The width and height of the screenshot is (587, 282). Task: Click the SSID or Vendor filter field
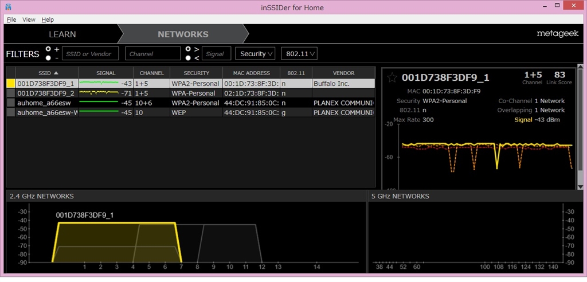click(90, 53)
